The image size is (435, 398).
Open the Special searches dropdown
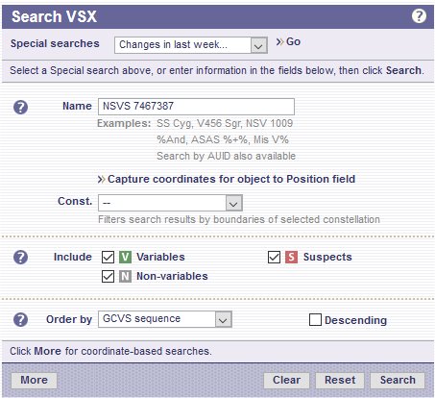(x=191, y=45)
